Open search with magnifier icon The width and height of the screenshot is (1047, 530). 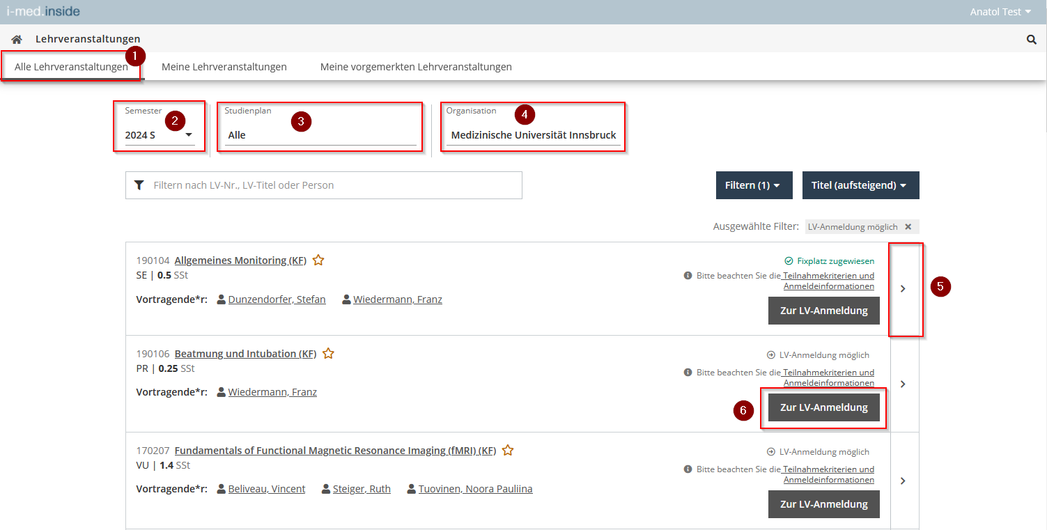[1032, 40]
